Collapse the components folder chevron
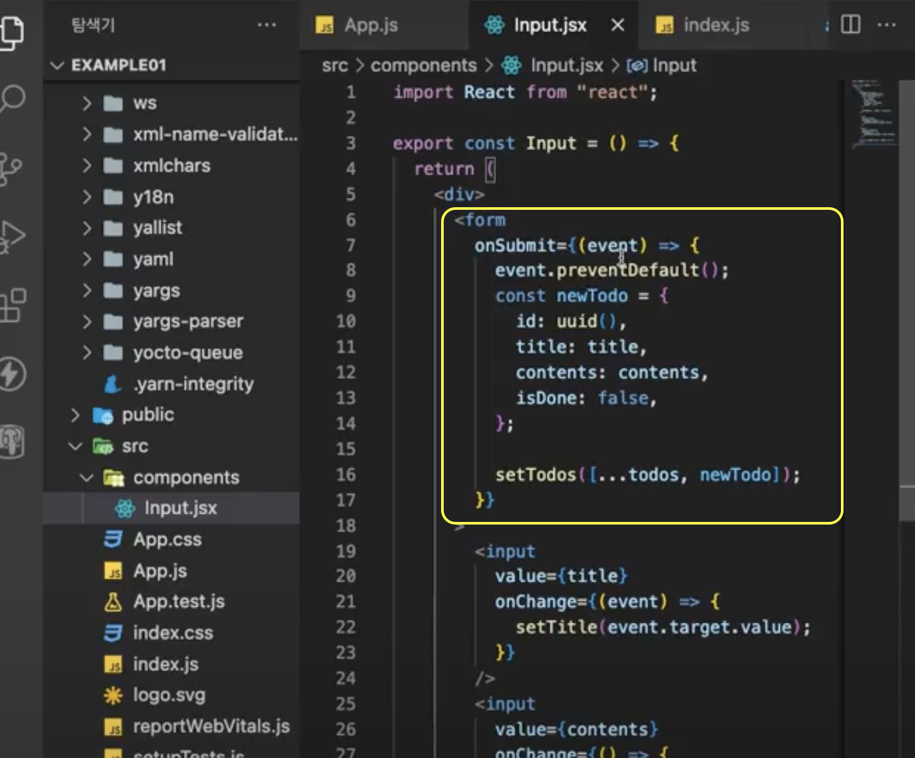Viewport: 915px width, 758px height. point(87,477)
